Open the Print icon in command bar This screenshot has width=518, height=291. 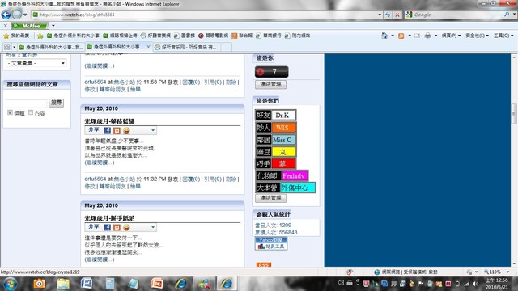(427, 36)
